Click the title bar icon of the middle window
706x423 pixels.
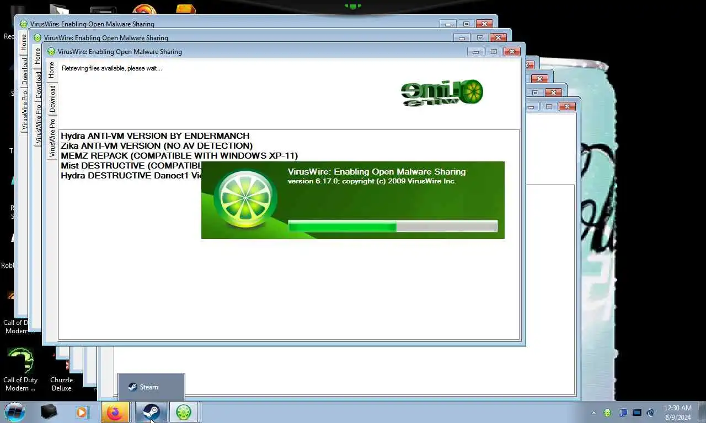38,37
